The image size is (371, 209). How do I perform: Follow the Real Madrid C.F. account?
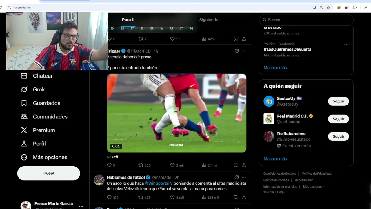338,119
